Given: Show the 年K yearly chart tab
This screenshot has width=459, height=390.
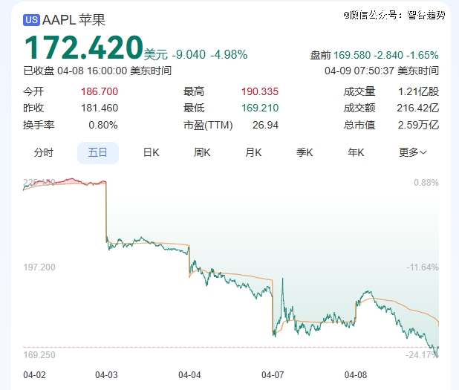Looking at the screenshot, I should pyautogui.click(x=356, y=152).
